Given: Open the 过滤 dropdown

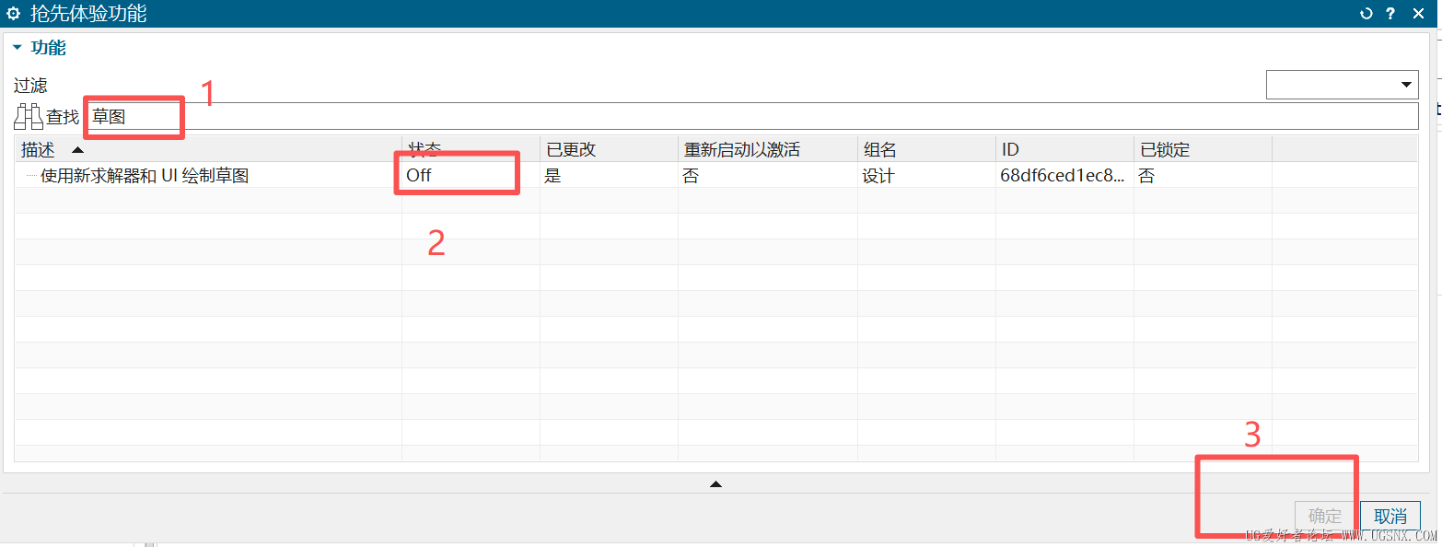Looking at the screenshot, I should pyautogui.click(x=1342, y=85).
